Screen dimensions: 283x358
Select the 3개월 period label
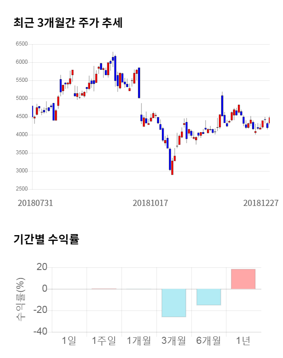click(x=173, y=341)
